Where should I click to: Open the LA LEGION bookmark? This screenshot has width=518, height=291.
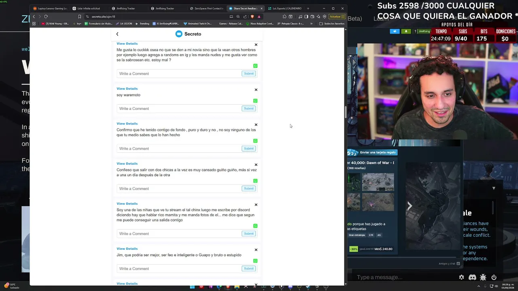coord(124,23)
